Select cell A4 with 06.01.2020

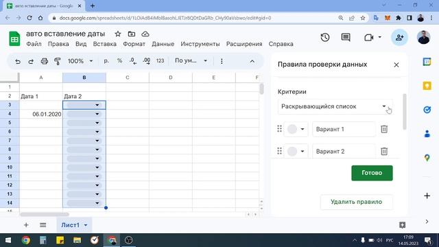(41, 114)
